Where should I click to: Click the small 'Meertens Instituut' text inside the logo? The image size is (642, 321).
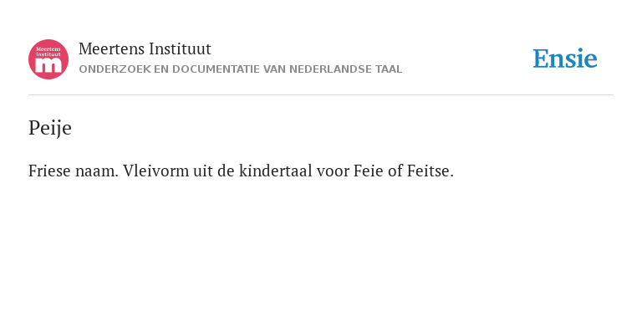[x=48, y=52]
